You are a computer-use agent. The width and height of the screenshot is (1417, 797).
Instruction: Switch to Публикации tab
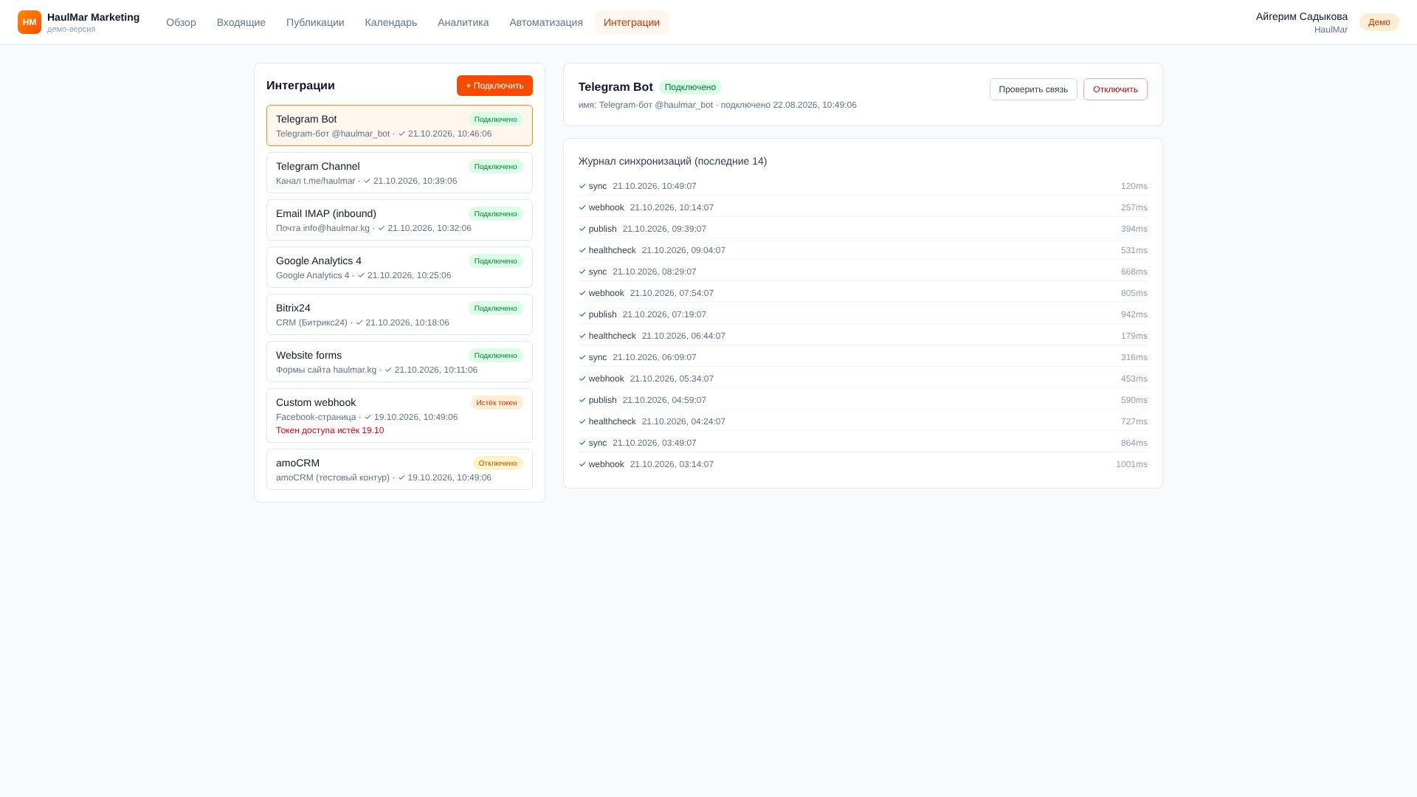pos(315,22)
